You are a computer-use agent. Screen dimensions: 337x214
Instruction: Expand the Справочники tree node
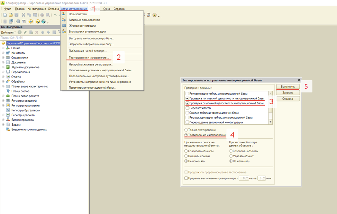[x=3, y=58]
